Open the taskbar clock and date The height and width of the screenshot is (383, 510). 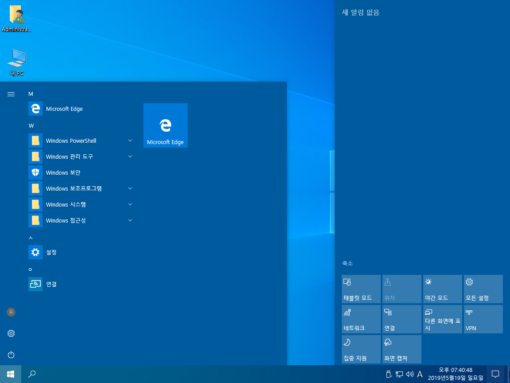click(456, 374)
